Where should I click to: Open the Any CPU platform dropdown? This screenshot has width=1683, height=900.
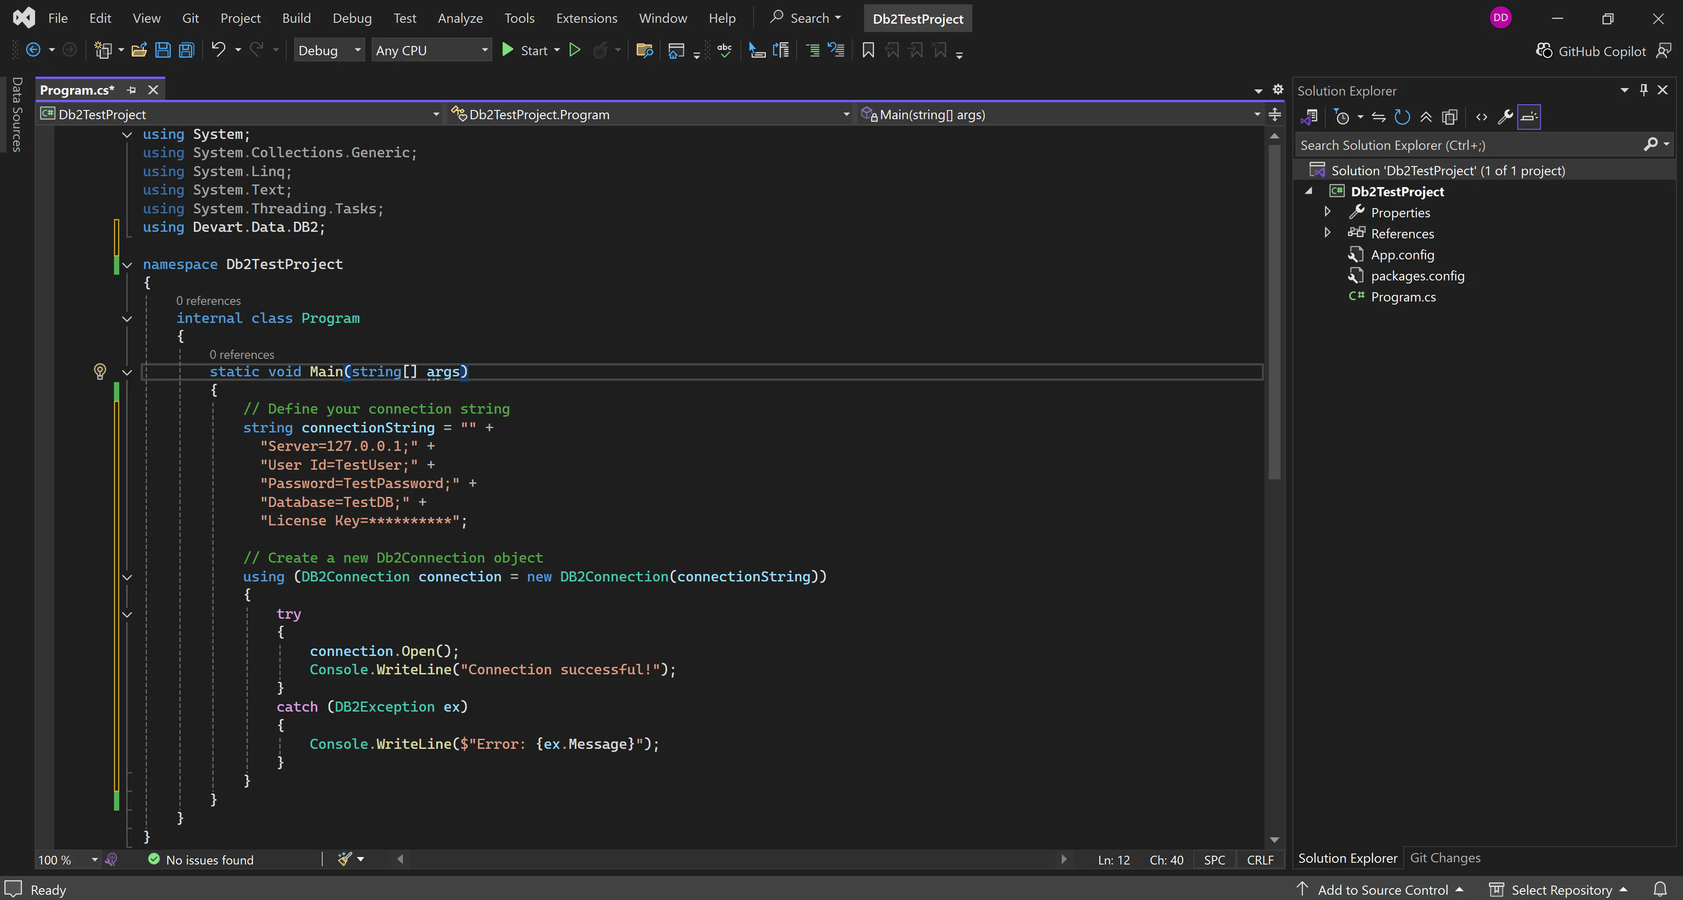(431, 50)
